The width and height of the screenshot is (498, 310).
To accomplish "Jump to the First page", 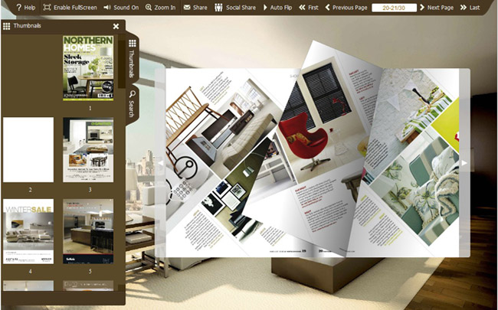I will pos(309,8).
